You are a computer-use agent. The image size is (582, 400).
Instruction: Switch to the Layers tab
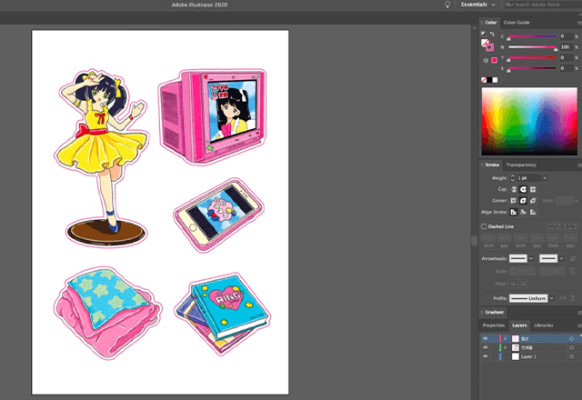(519, 325)
